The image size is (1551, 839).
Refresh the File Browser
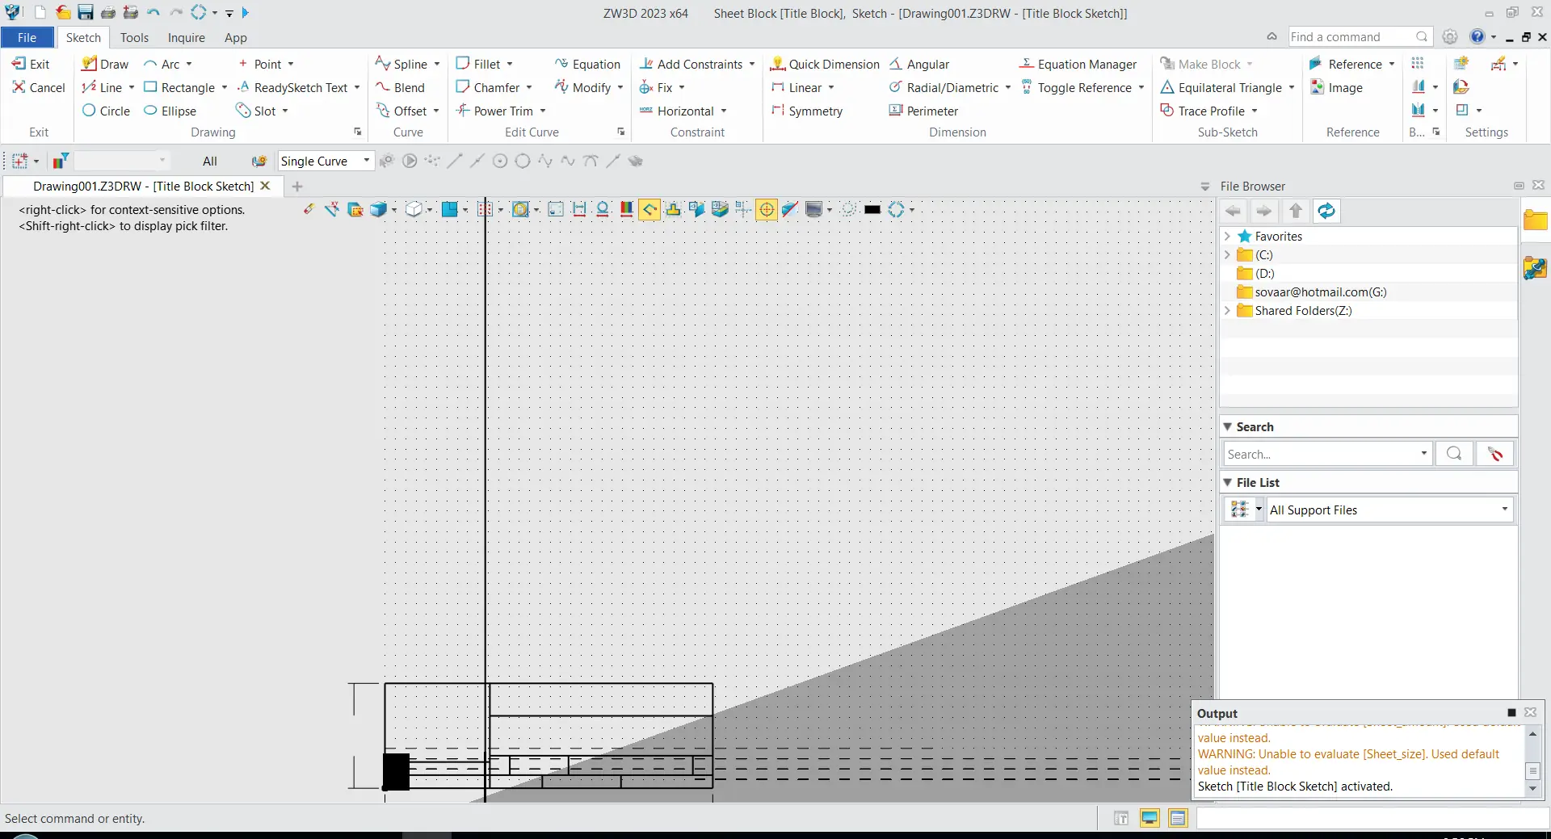[1326, 211]
